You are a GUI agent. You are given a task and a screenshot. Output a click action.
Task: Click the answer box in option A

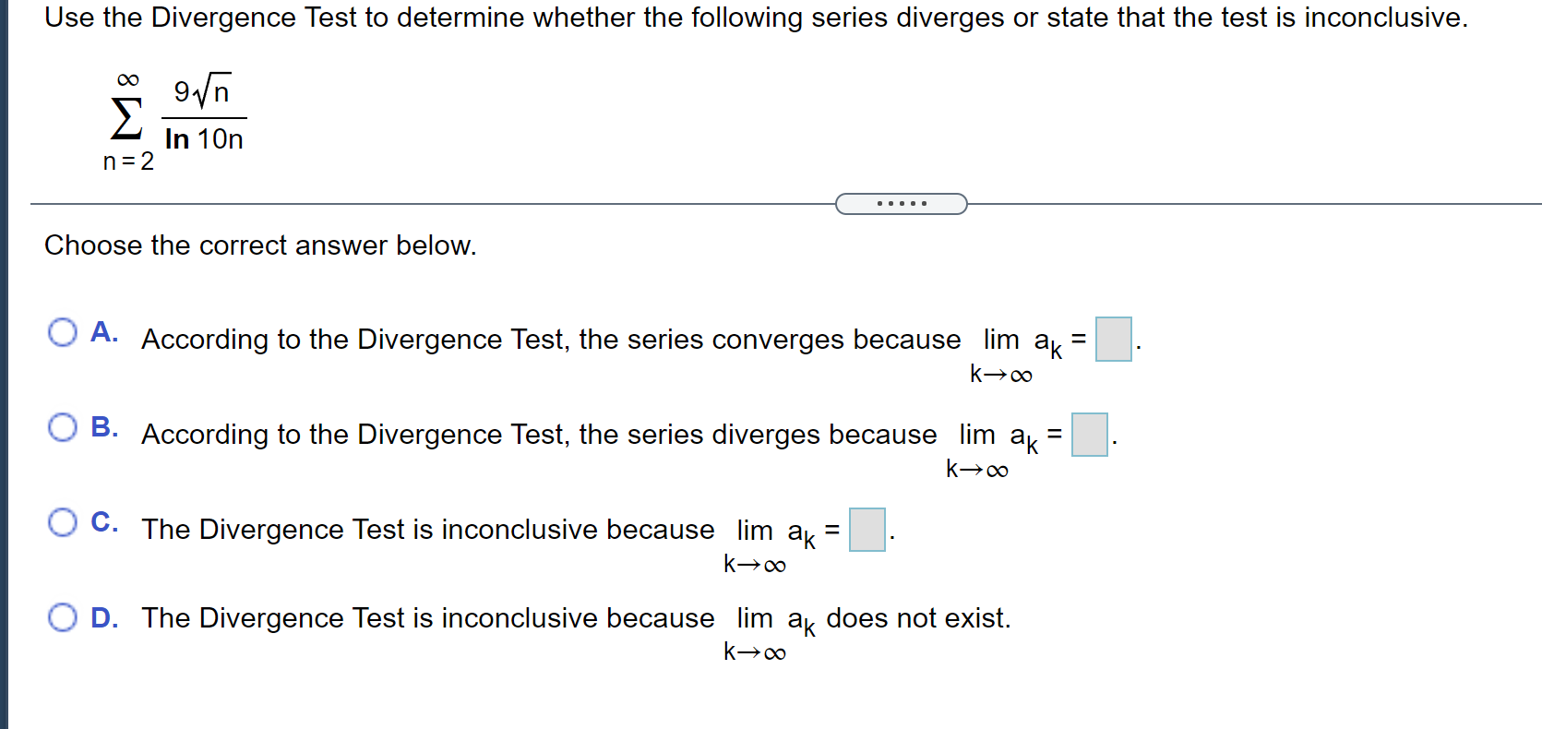coord(1113,340)
